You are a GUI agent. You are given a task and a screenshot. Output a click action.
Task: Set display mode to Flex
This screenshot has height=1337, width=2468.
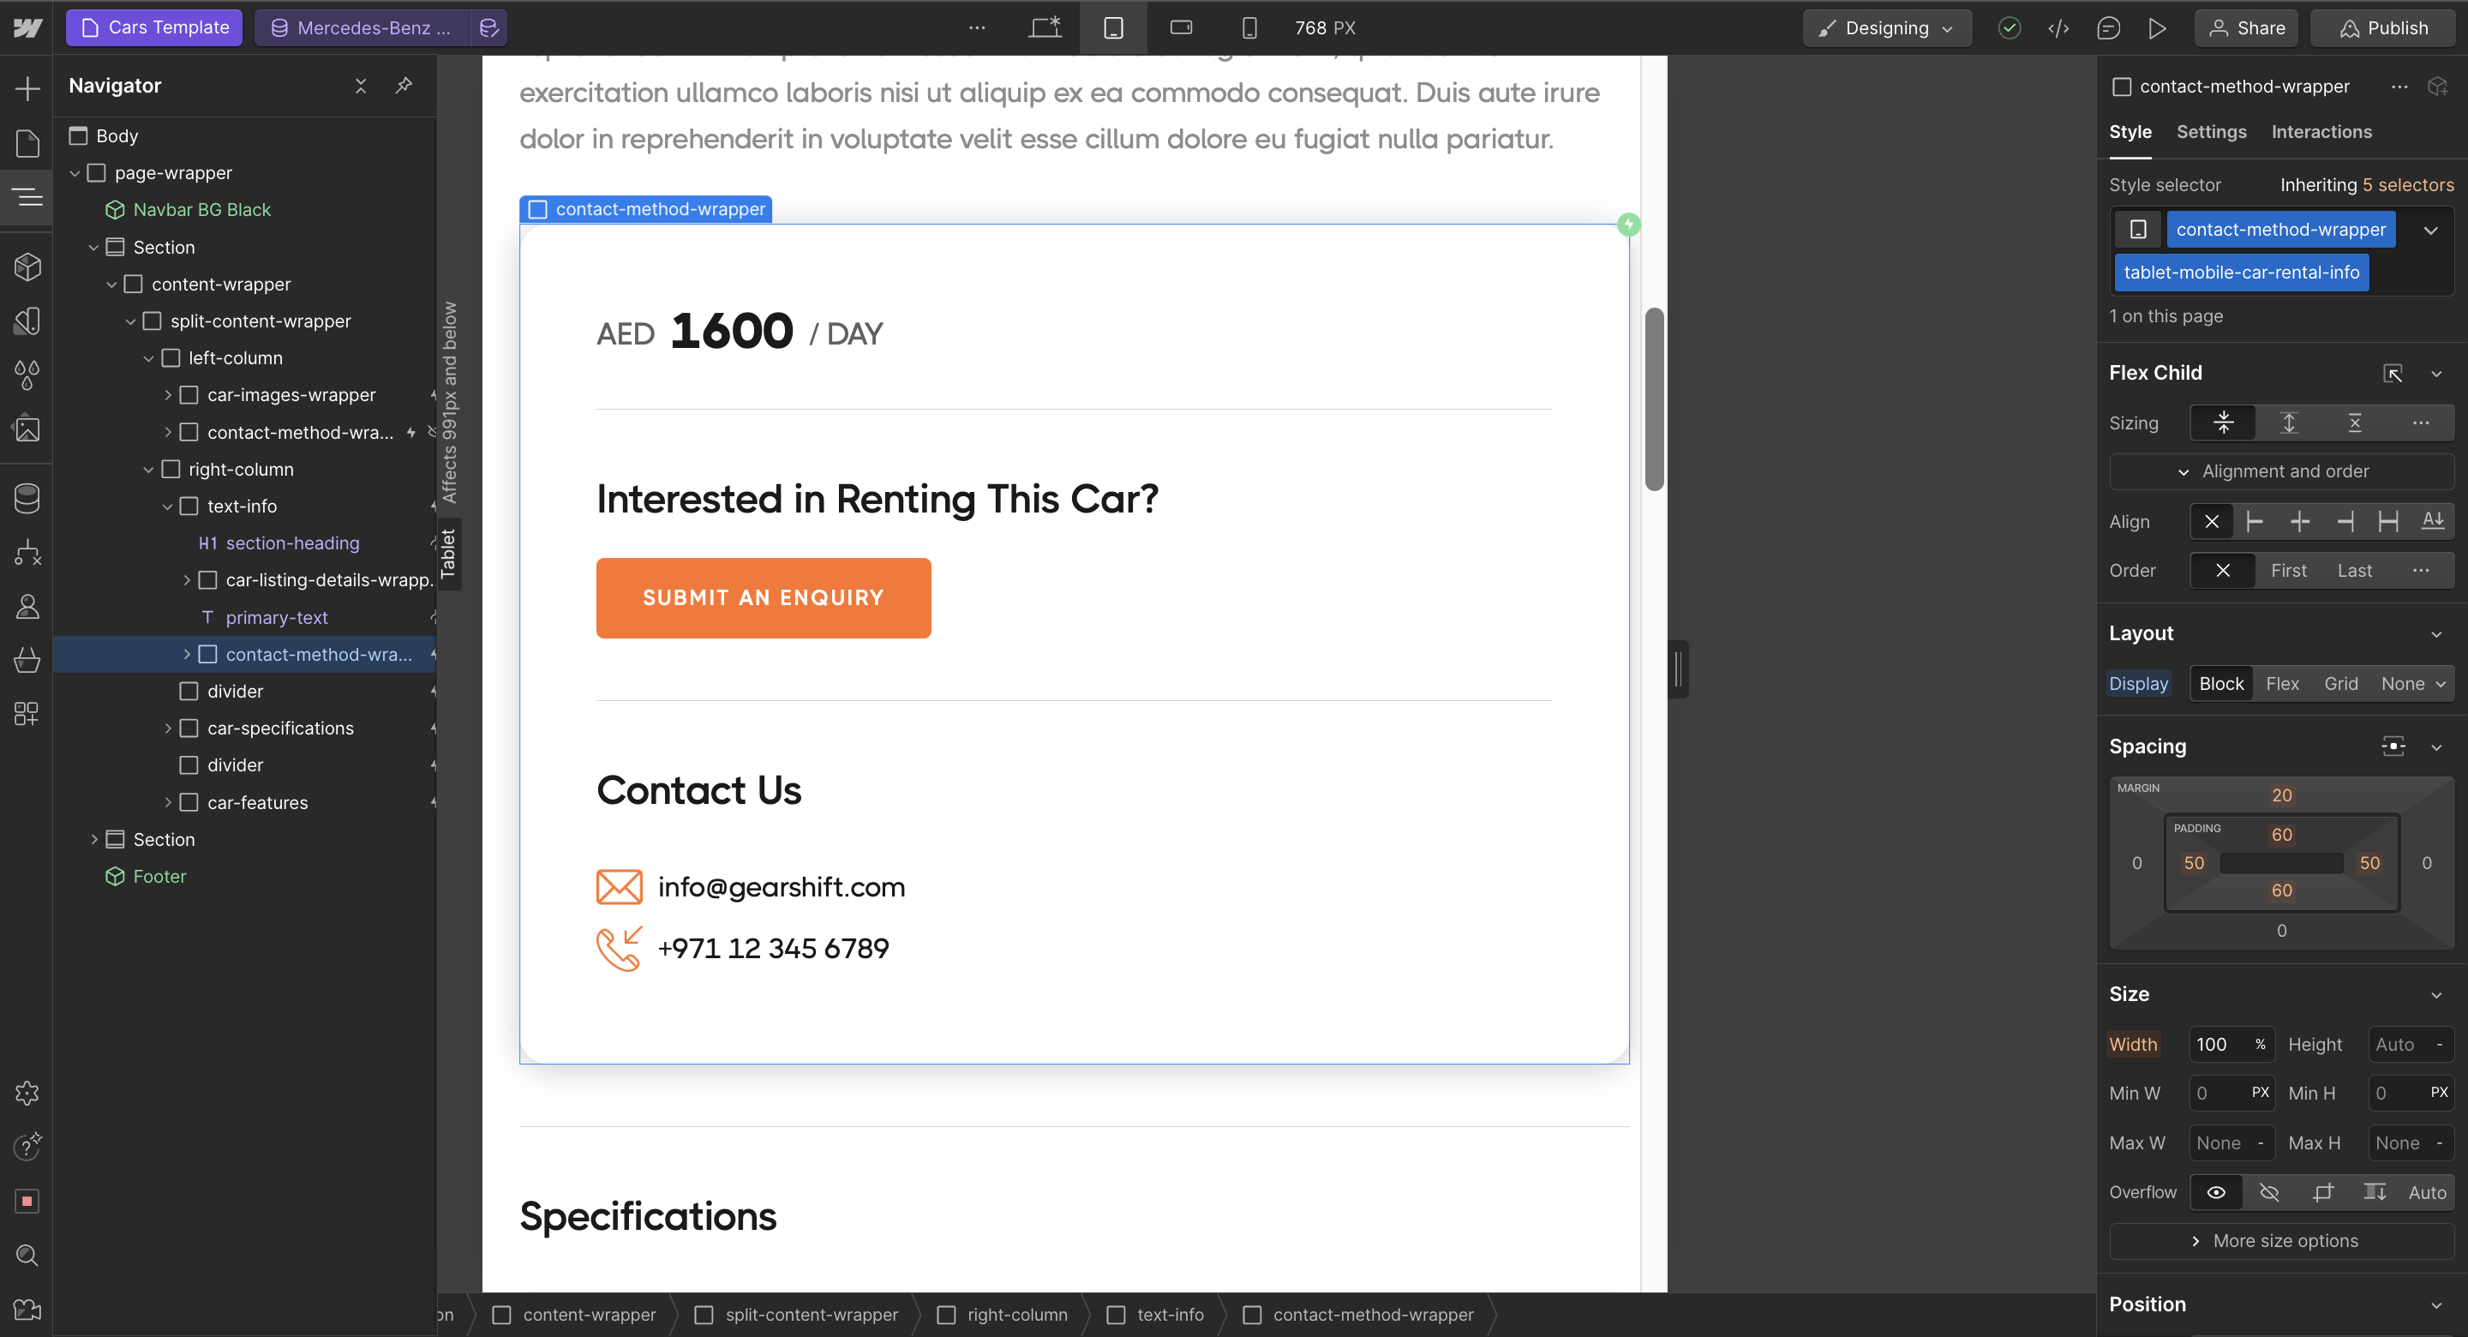(2282, 682)
